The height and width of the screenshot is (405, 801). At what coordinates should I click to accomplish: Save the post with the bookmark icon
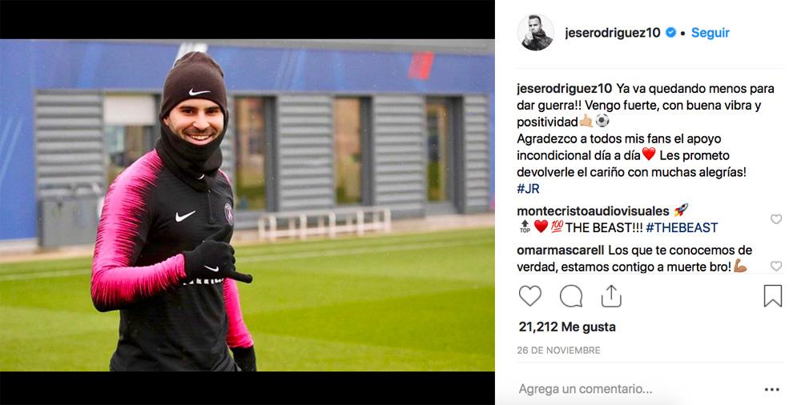pos(773,295)
